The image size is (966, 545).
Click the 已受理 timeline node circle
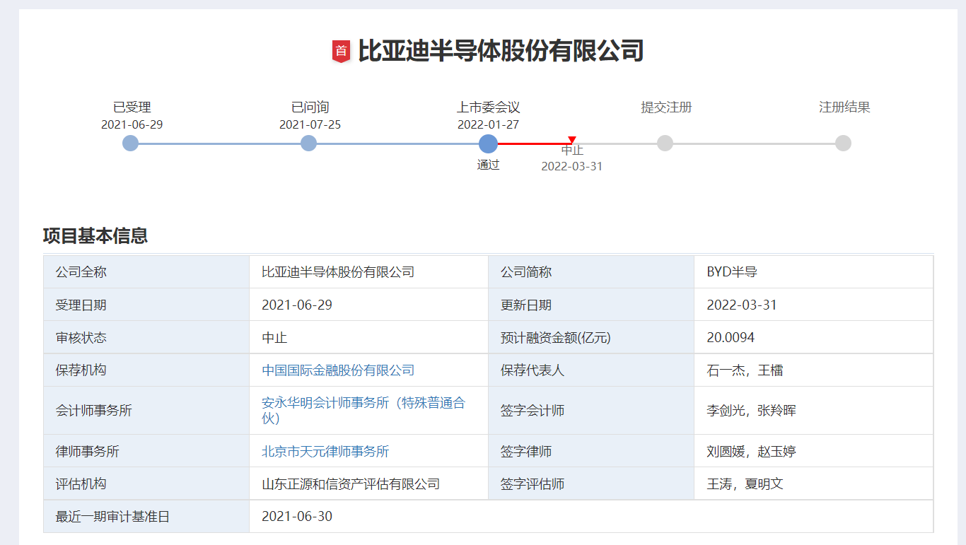[x=130, y=143]
